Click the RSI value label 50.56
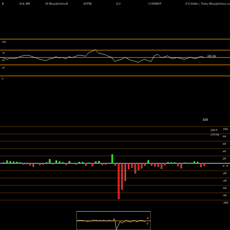Image resolution: width=230 pixels, height=230 pixels. pyautogui.click(x=212, y=56)
